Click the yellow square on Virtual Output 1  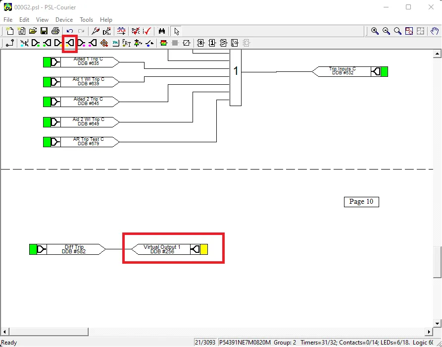point(204,249)
